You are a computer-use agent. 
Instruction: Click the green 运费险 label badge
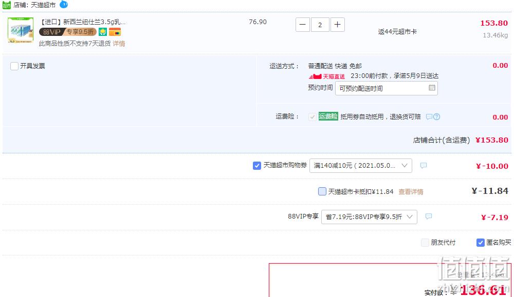click(328, 116)
